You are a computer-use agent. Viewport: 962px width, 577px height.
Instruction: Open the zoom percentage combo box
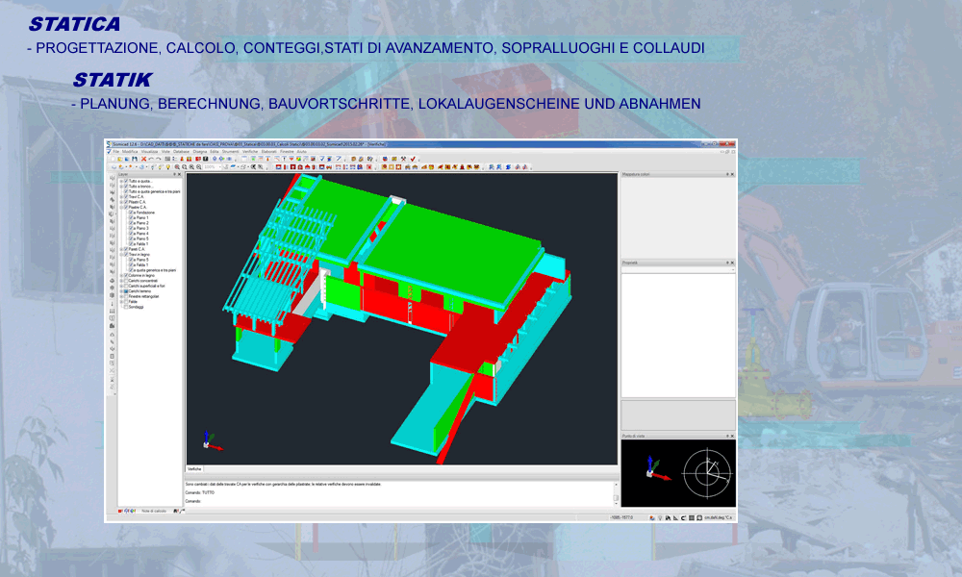point(213,166)
